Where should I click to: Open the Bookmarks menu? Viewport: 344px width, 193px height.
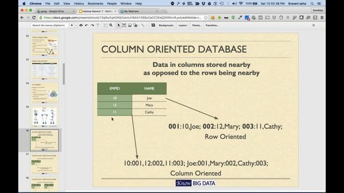pyautogui.click(x=96, y=4)
